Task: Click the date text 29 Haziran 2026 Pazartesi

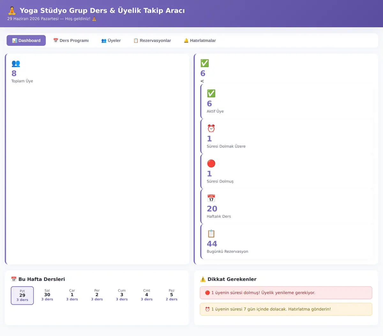Action: pyautogui.click(x=33, y=19)
